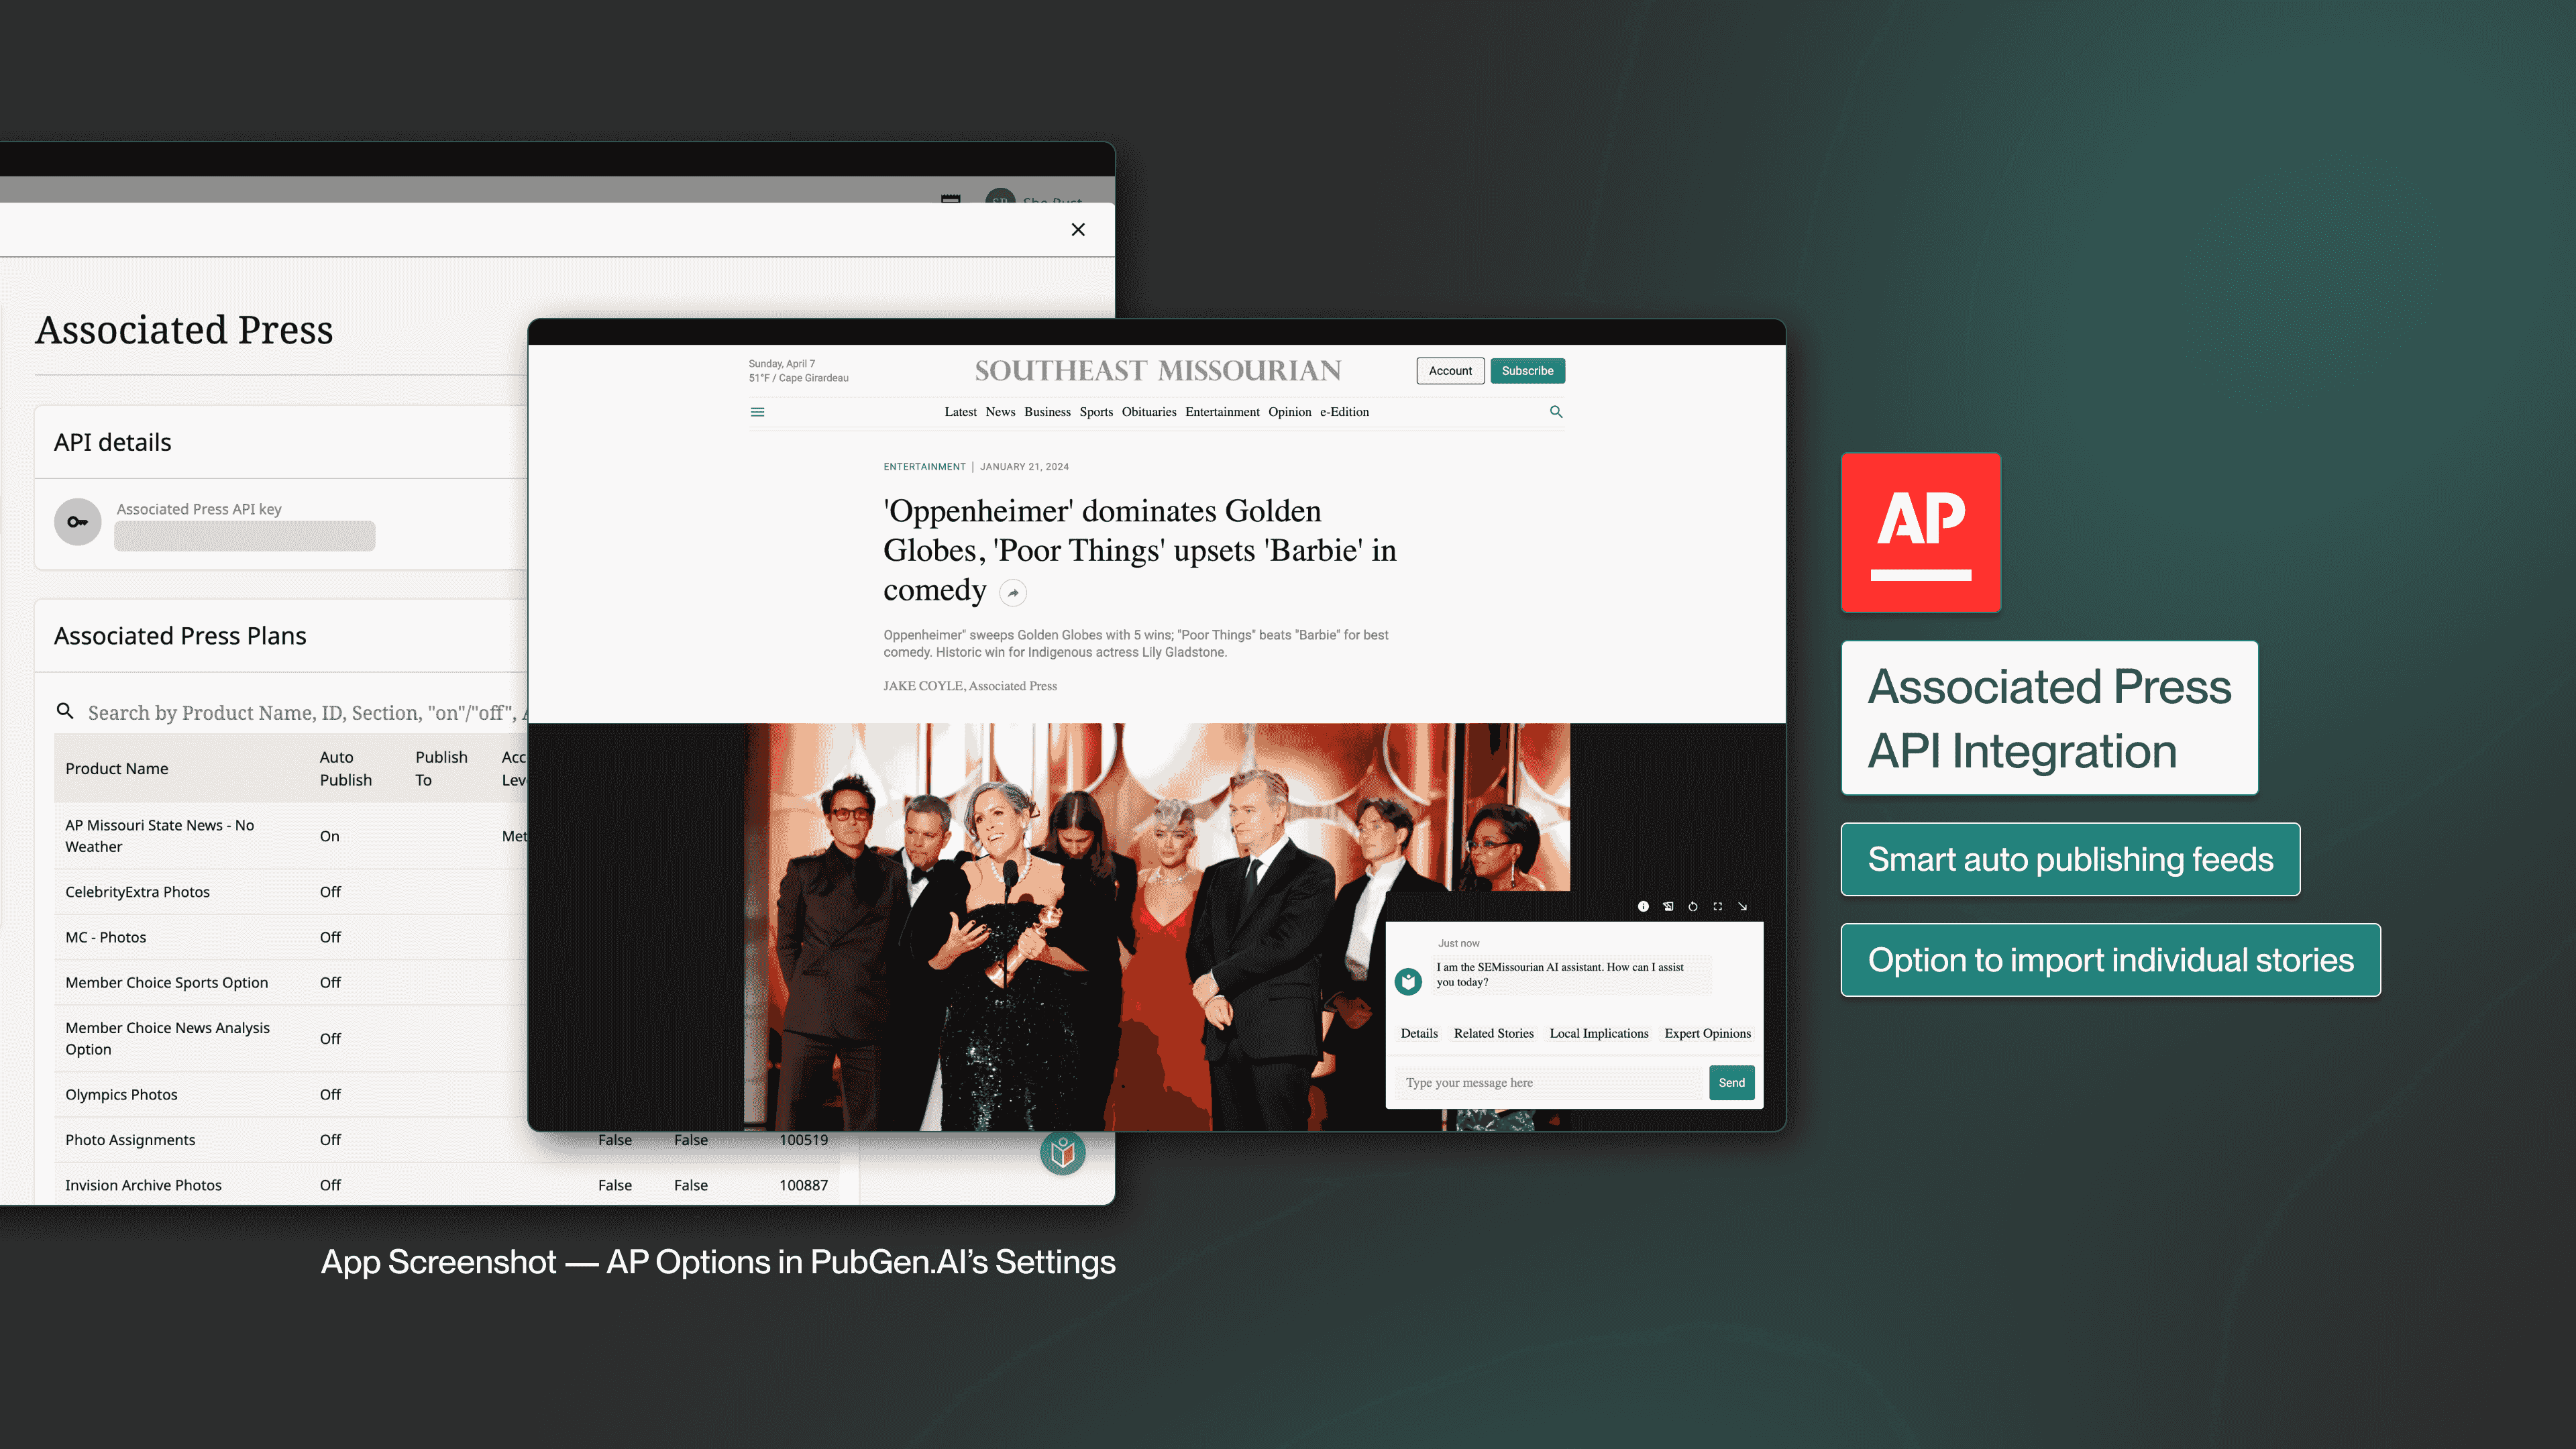
Task: Click the PubGen.AI circular logo icon
Action: pos(1063,1152)
